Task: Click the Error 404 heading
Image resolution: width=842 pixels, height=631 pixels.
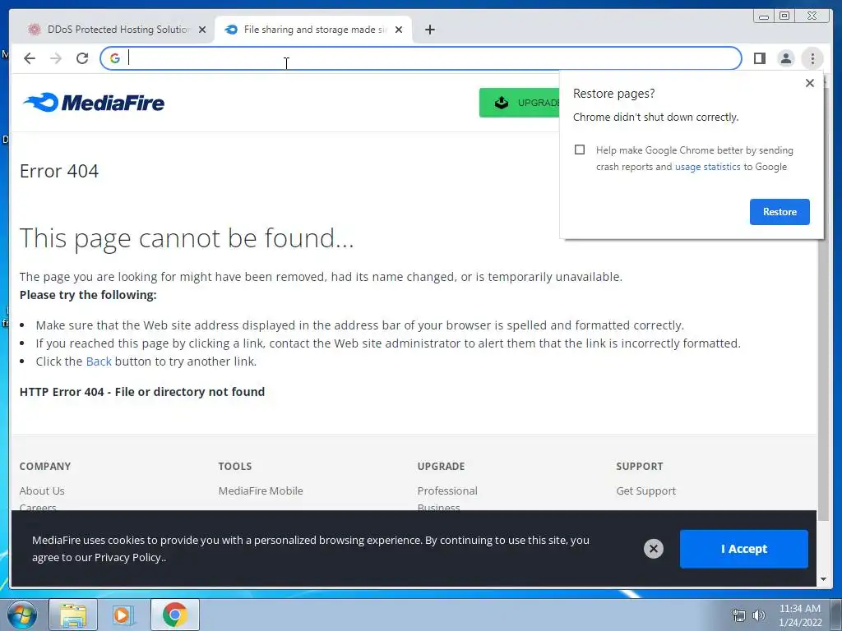Action: pyautogui.click(x=59, y=171)
